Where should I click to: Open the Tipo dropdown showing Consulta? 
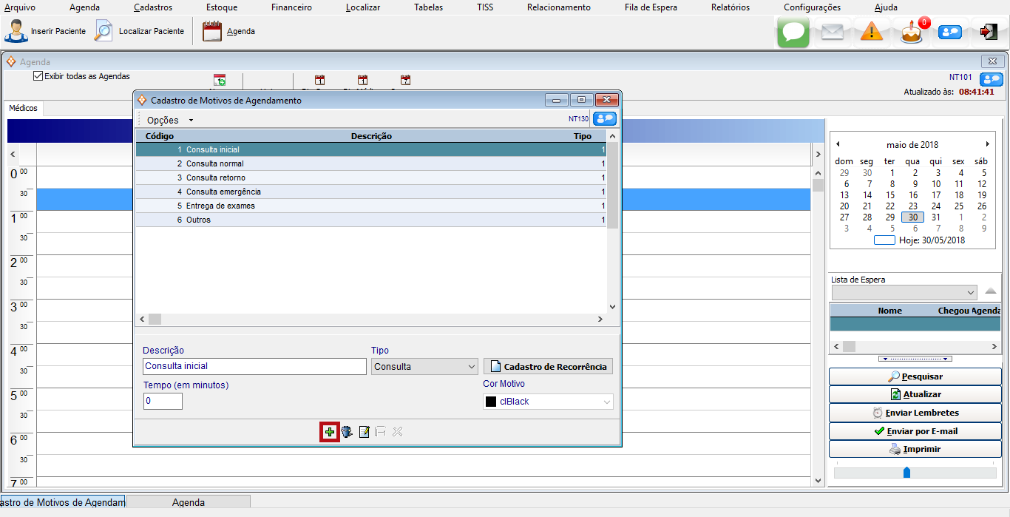(425, 367)
